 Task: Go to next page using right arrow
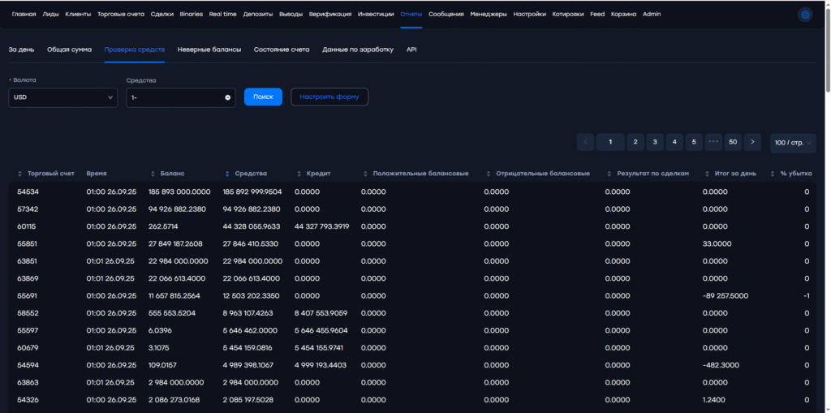[x=752, y=142]
